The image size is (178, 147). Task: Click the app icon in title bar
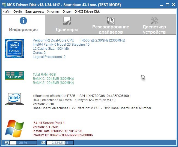[4, 5]
